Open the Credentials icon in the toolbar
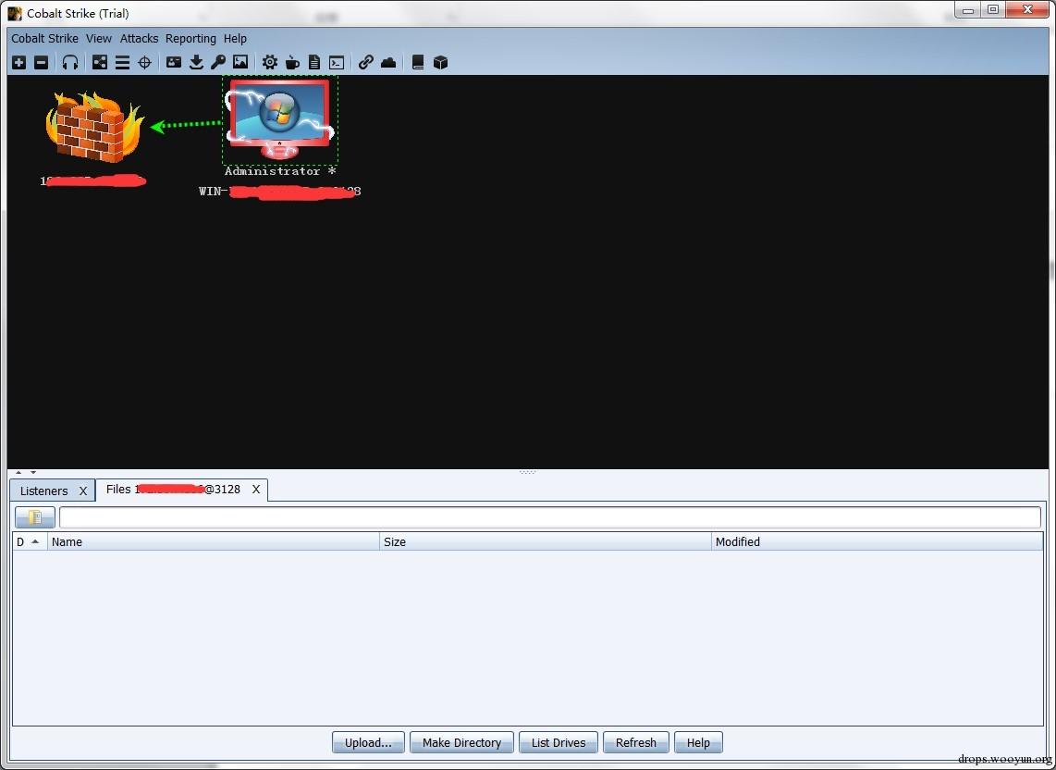 coord(174,63)
